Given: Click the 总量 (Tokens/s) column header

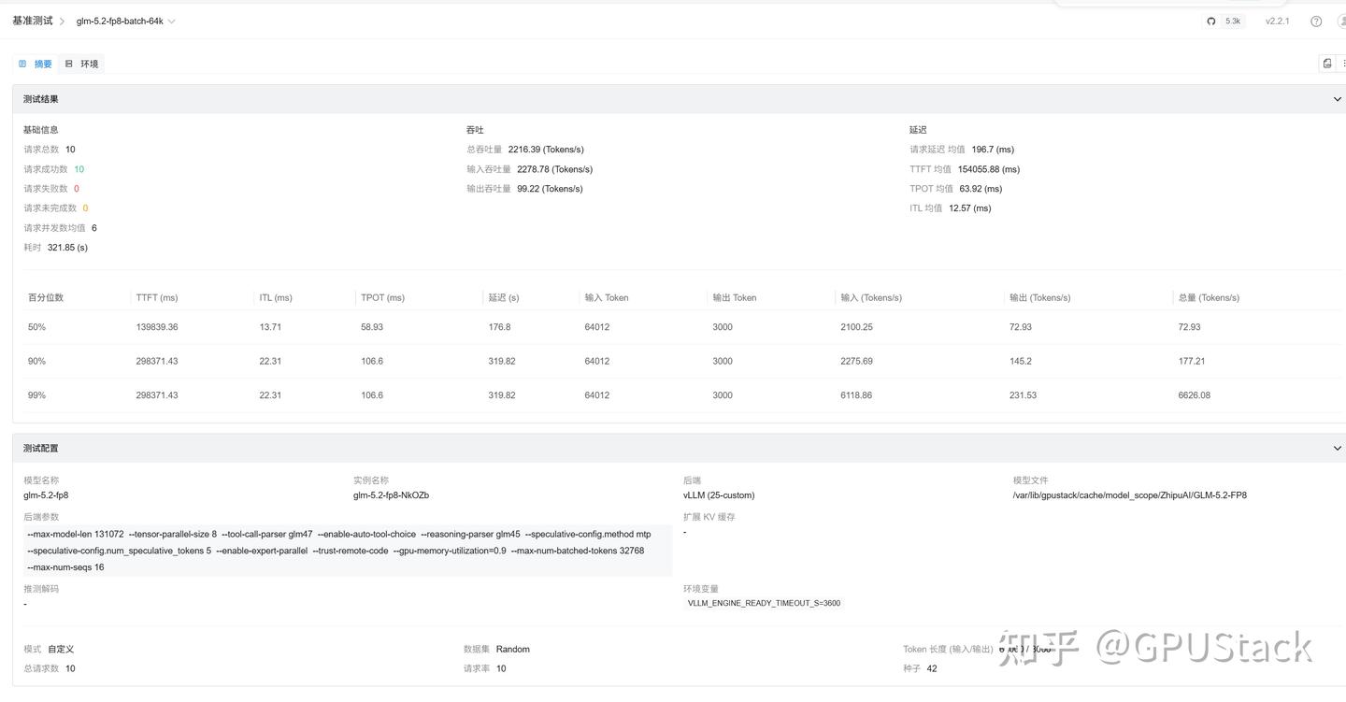Looking at the screenshot, I should pyautogui.click(x=1209, y=298).
